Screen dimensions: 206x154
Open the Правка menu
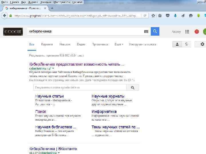(14, 2)
